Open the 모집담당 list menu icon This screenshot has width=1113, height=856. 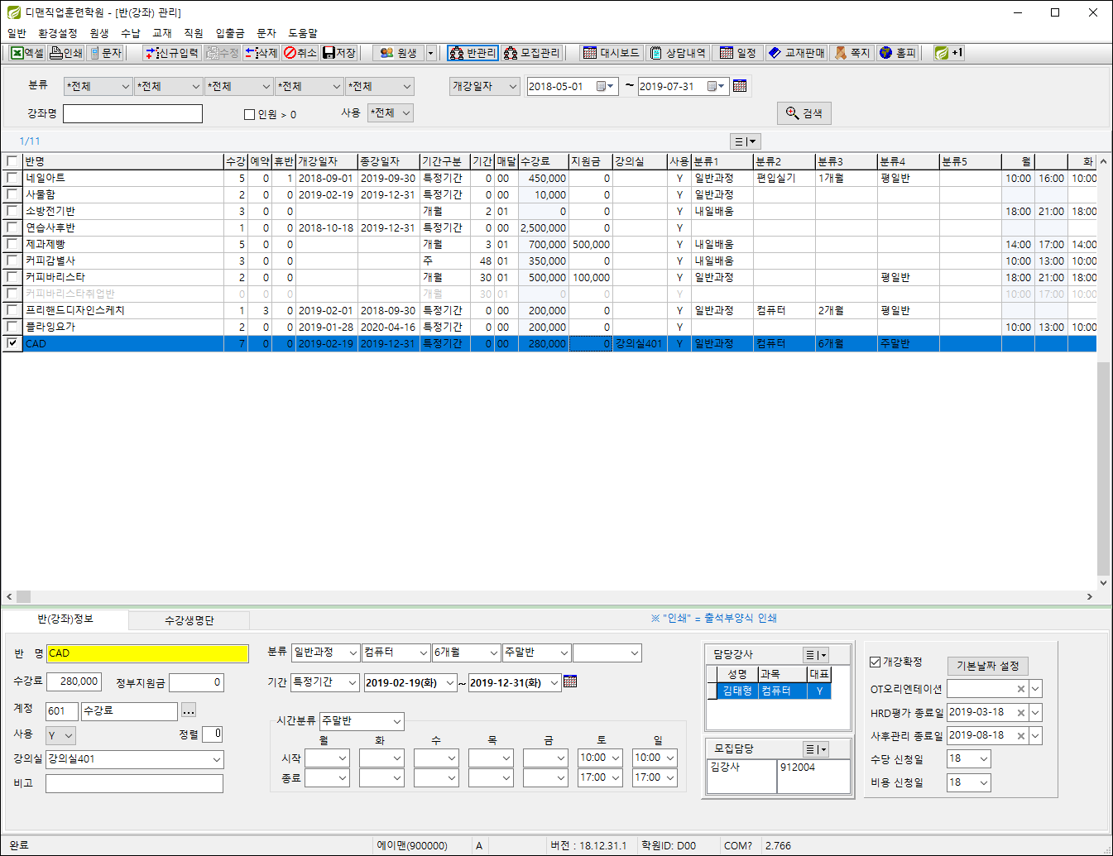pos(816,749)
